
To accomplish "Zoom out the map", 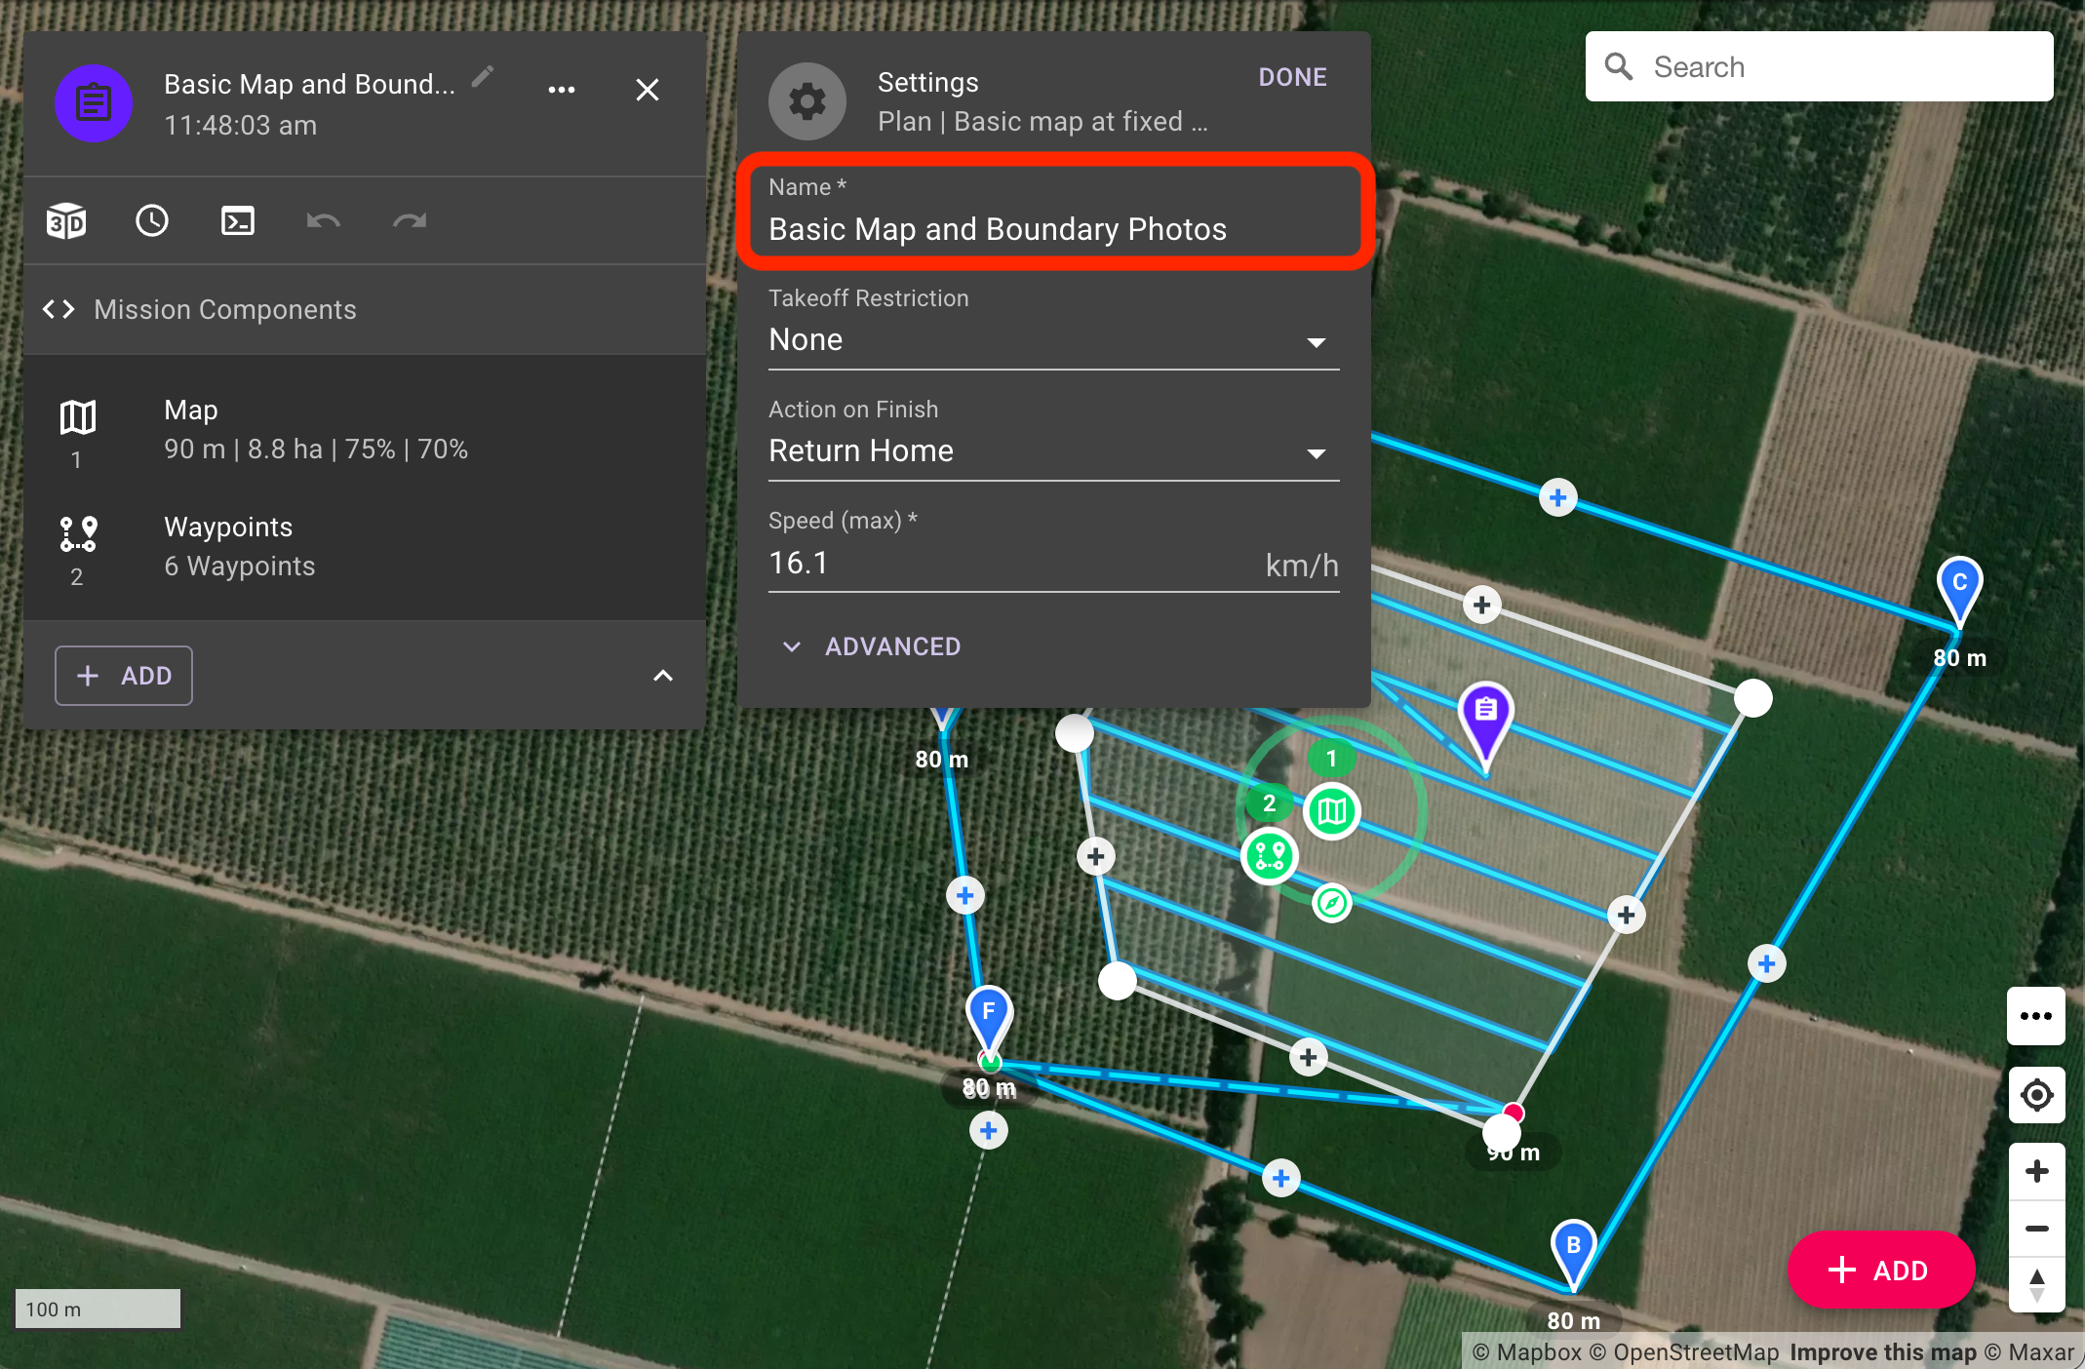I will (2036, 1228).
